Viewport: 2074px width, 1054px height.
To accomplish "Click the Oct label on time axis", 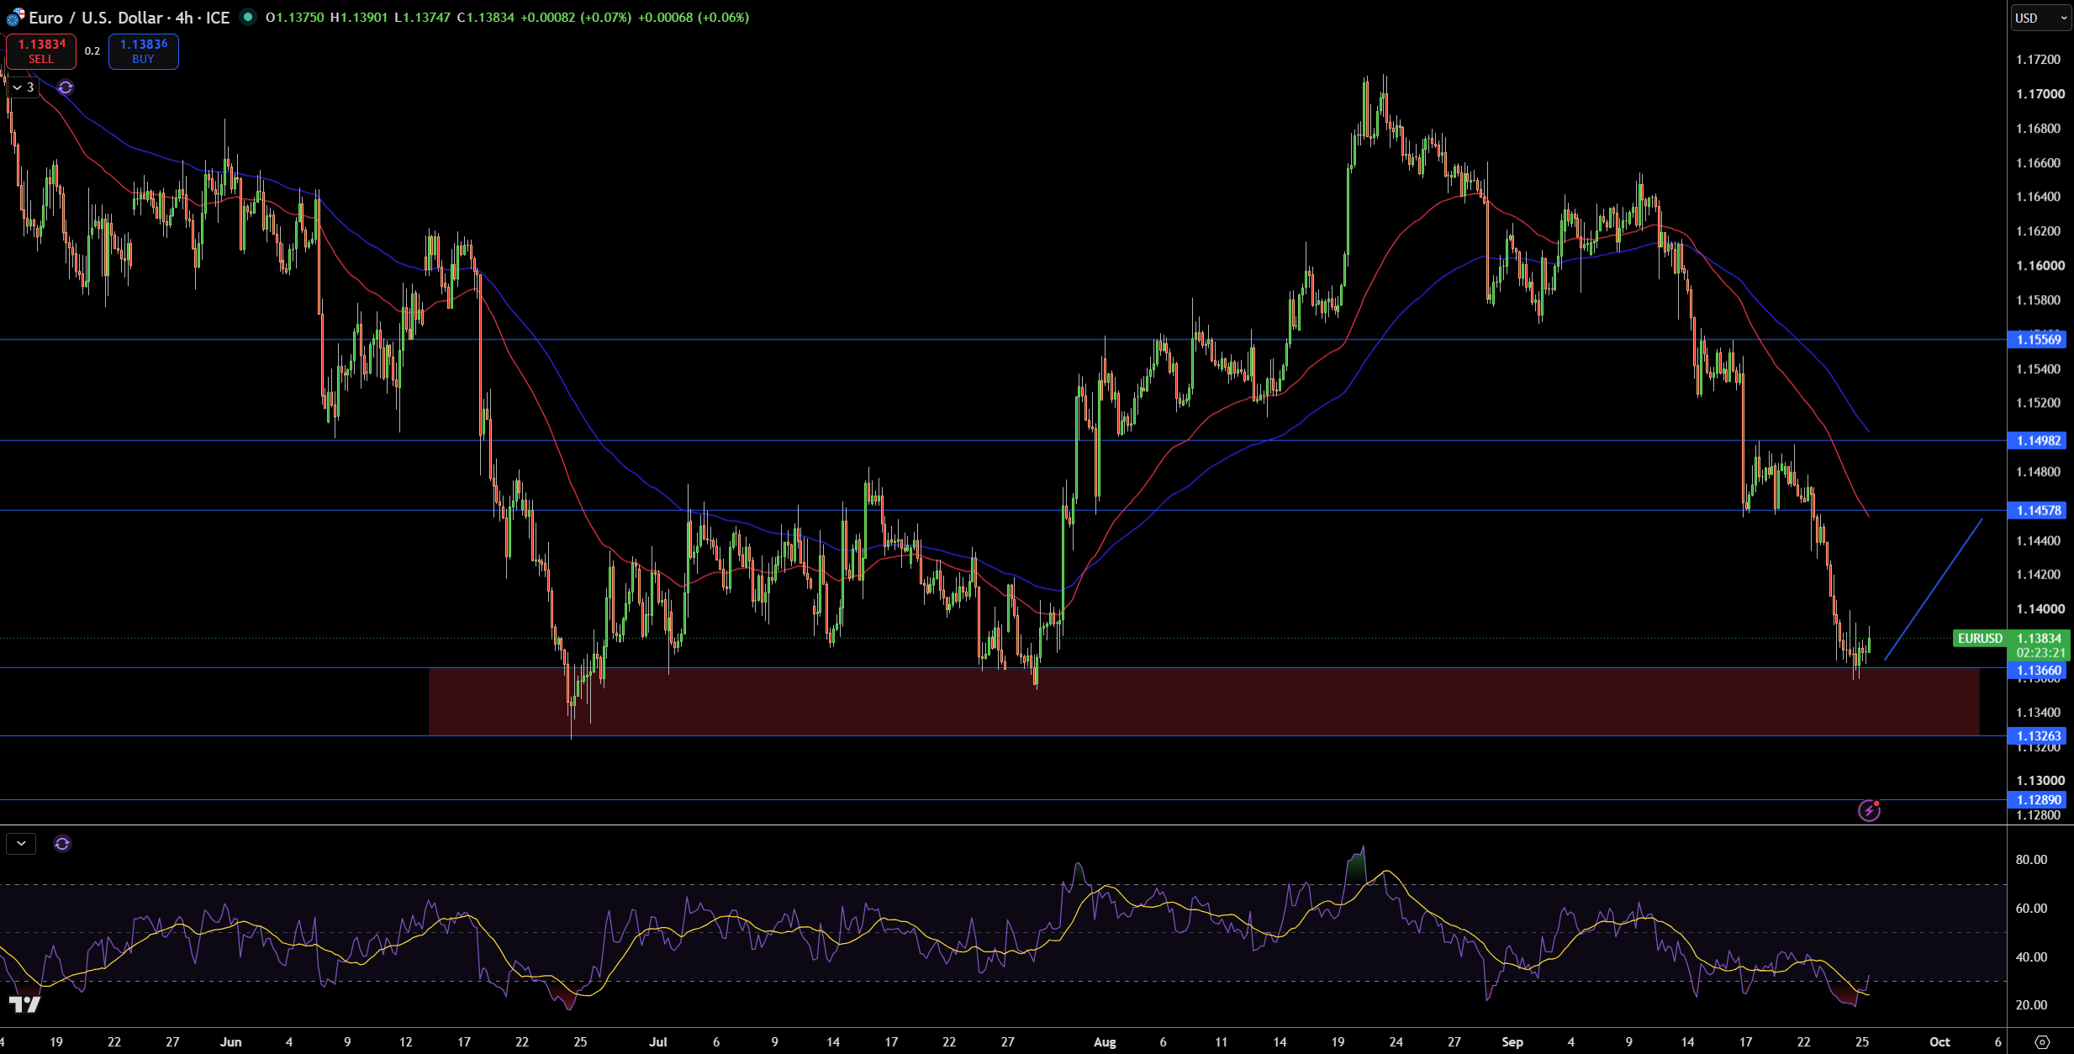I will (1939, 1042).
